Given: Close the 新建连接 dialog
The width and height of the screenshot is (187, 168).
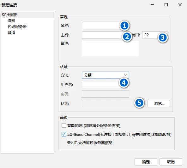Looking at the screenshot, I should [180, 5].
